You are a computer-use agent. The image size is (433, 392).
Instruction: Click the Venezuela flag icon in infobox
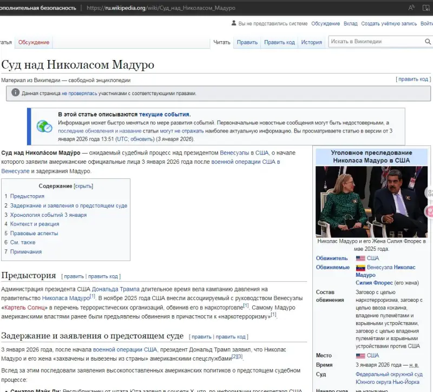[360, 268]
